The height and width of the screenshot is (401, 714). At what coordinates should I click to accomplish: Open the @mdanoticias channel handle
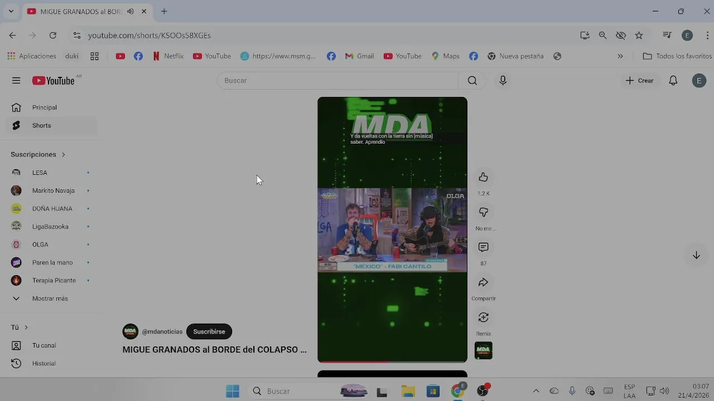click(162, 331)
